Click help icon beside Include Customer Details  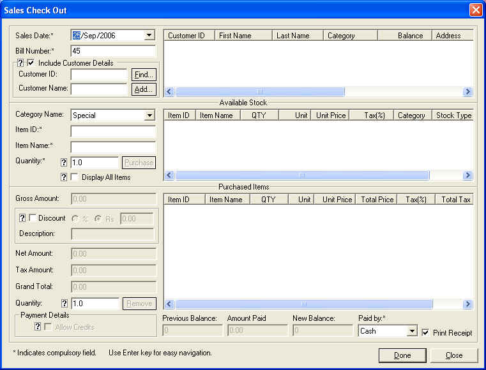tap(20, 63)
